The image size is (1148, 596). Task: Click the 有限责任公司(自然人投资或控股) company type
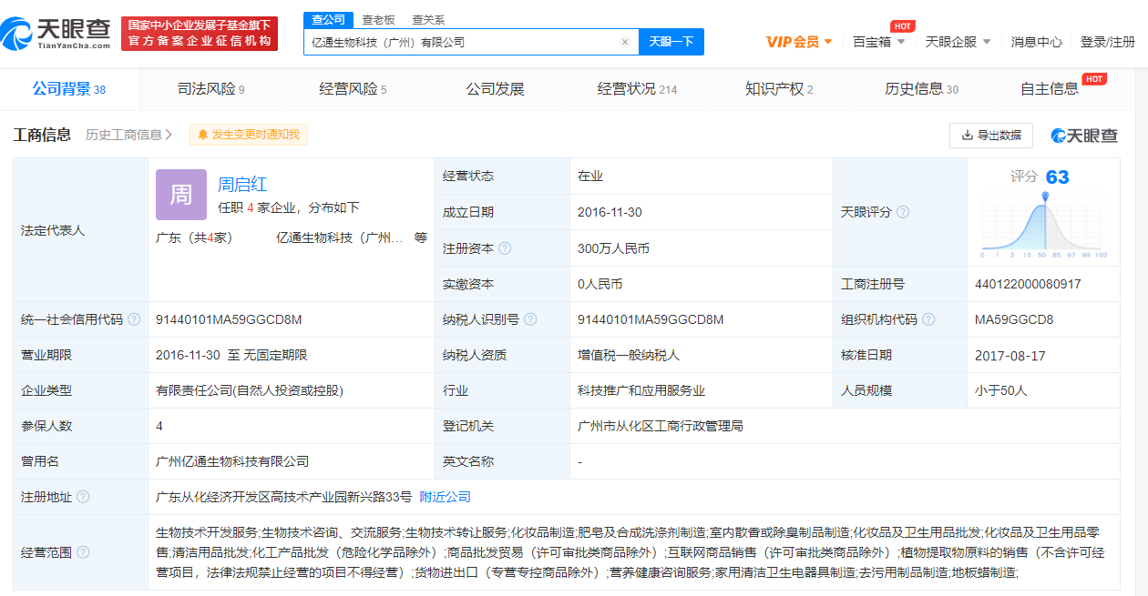[x=250, y=390]
